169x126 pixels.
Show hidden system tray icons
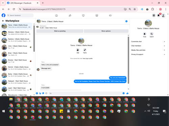[145, 111]
